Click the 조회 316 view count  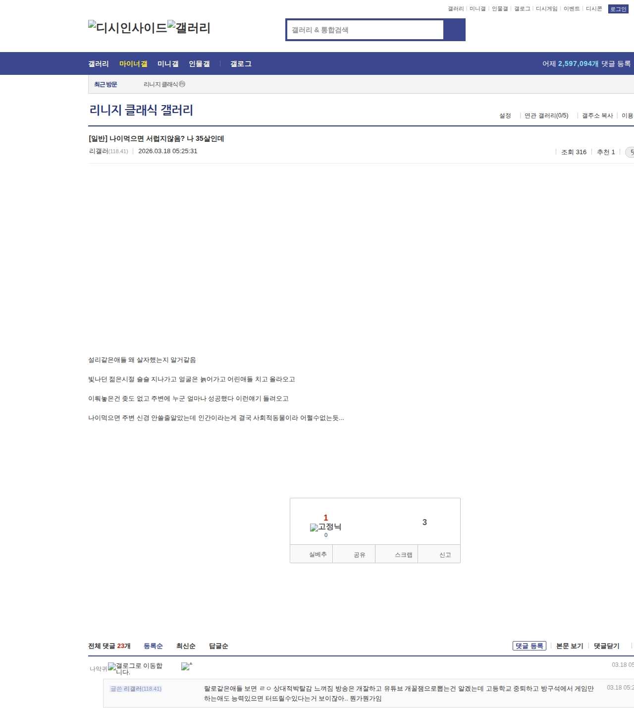tap(574, 152)
